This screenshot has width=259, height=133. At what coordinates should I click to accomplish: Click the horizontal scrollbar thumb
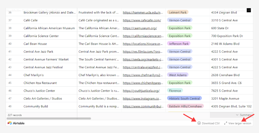pyautogui.click(x=49, y=118)
